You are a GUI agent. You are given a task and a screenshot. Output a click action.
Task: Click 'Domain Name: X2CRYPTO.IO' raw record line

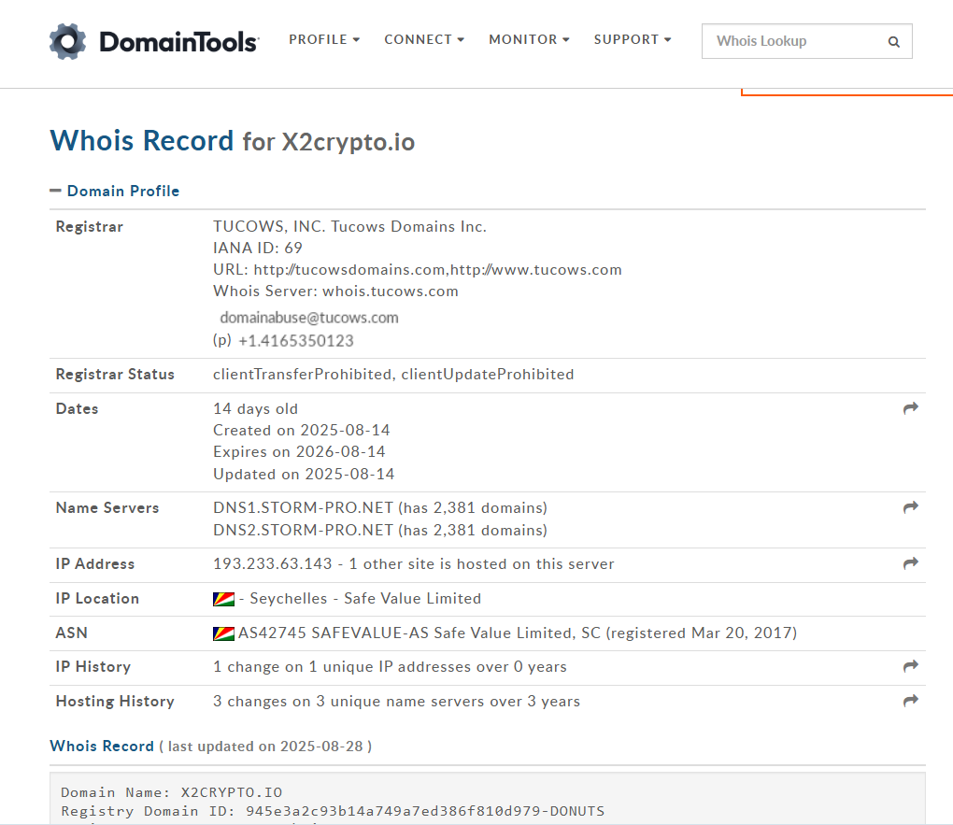(x=171, y=792)
